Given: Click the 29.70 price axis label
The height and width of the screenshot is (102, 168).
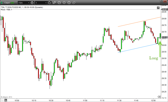Looking at the screenshot, I should pyautogui.click(x=164, y=32).
